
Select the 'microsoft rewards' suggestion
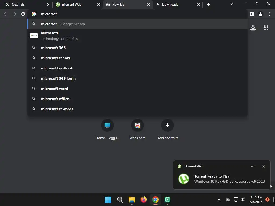(137, 109)
